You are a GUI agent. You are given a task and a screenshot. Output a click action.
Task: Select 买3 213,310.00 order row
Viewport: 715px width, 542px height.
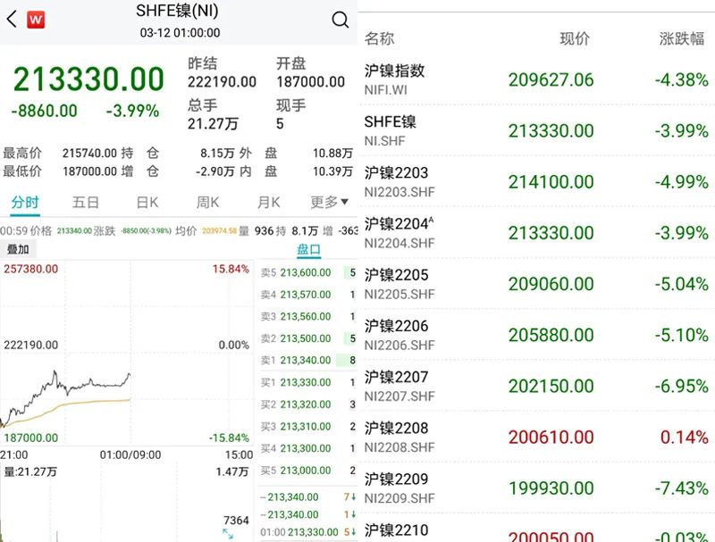pos(308,426)
